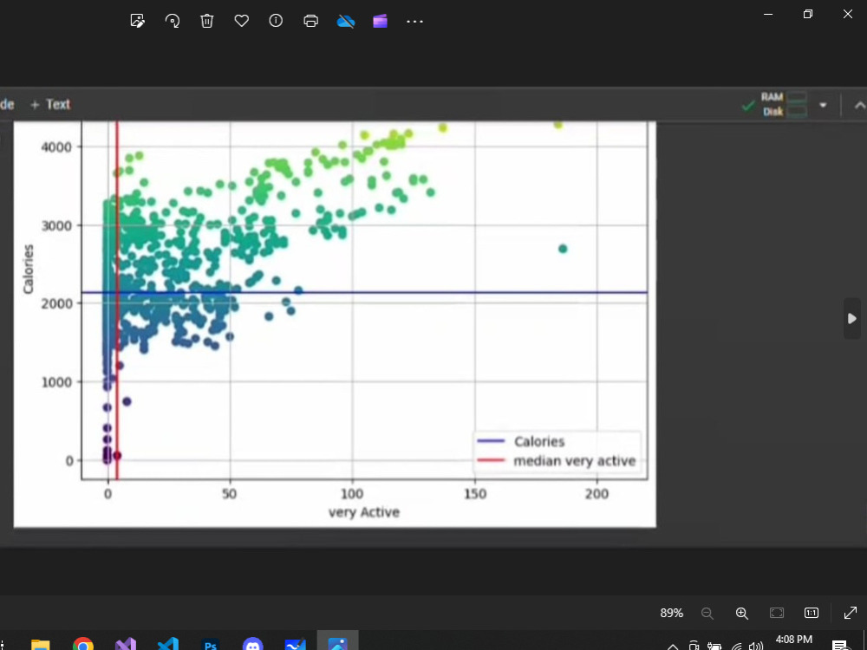This screenshot has height=650, width=867.
Task: Show file info
Action: [x=276, y=21]
